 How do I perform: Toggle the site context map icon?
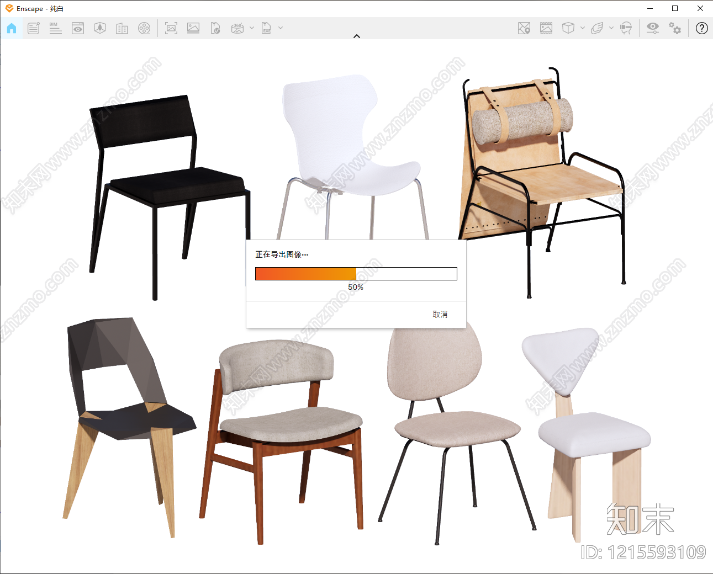(524, 28)
